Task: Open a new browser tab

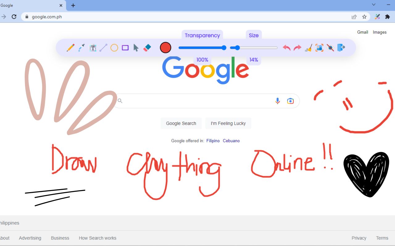Action: pyautogui.click(x=73, y=6)
